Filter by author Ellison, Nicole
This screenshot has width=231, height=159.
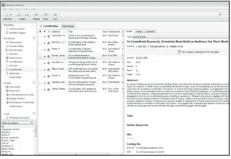[x=8, y=149]
